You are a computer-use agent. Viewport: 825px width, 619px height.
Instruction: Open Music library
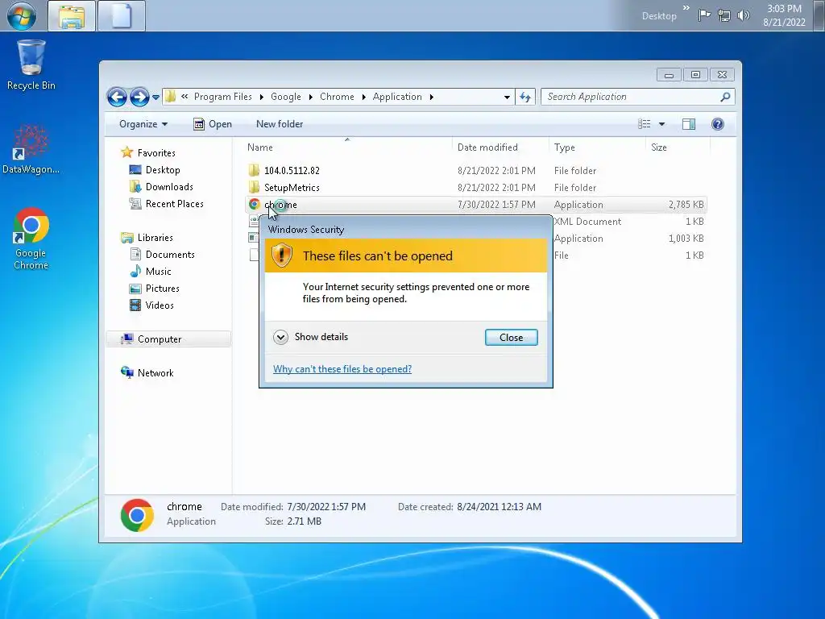pyautogui.click(x=158, y=271)
